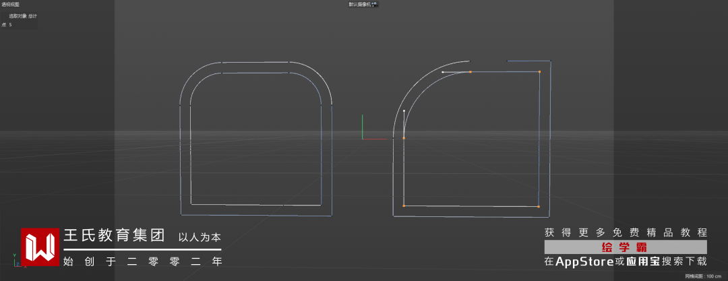Image resolution: width=728 pixels, height=281 pixels.
Task: Select the bottom-left orange spline point
Action: (x=404, y=206)
